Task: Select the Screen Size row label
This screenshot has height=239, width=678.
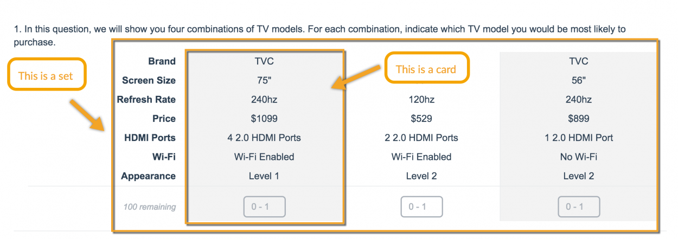Action: [x=149, y=80]
